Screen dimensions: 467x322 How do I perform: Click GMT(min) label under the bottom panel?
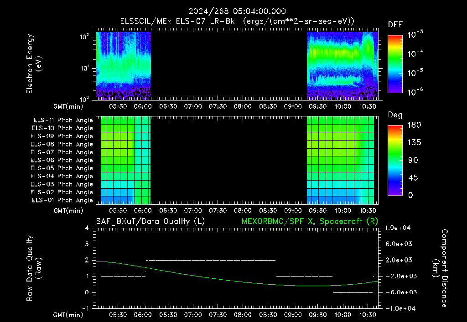[x=68, y=315]
